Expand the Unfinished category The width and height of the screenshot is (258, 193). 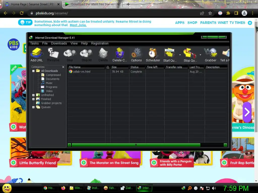tap(34, 95)
